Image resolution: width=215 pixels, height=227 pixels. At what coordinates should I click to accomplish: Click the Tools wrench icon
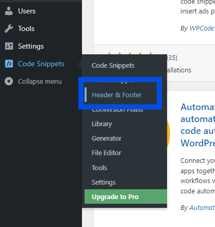[9, 28]
